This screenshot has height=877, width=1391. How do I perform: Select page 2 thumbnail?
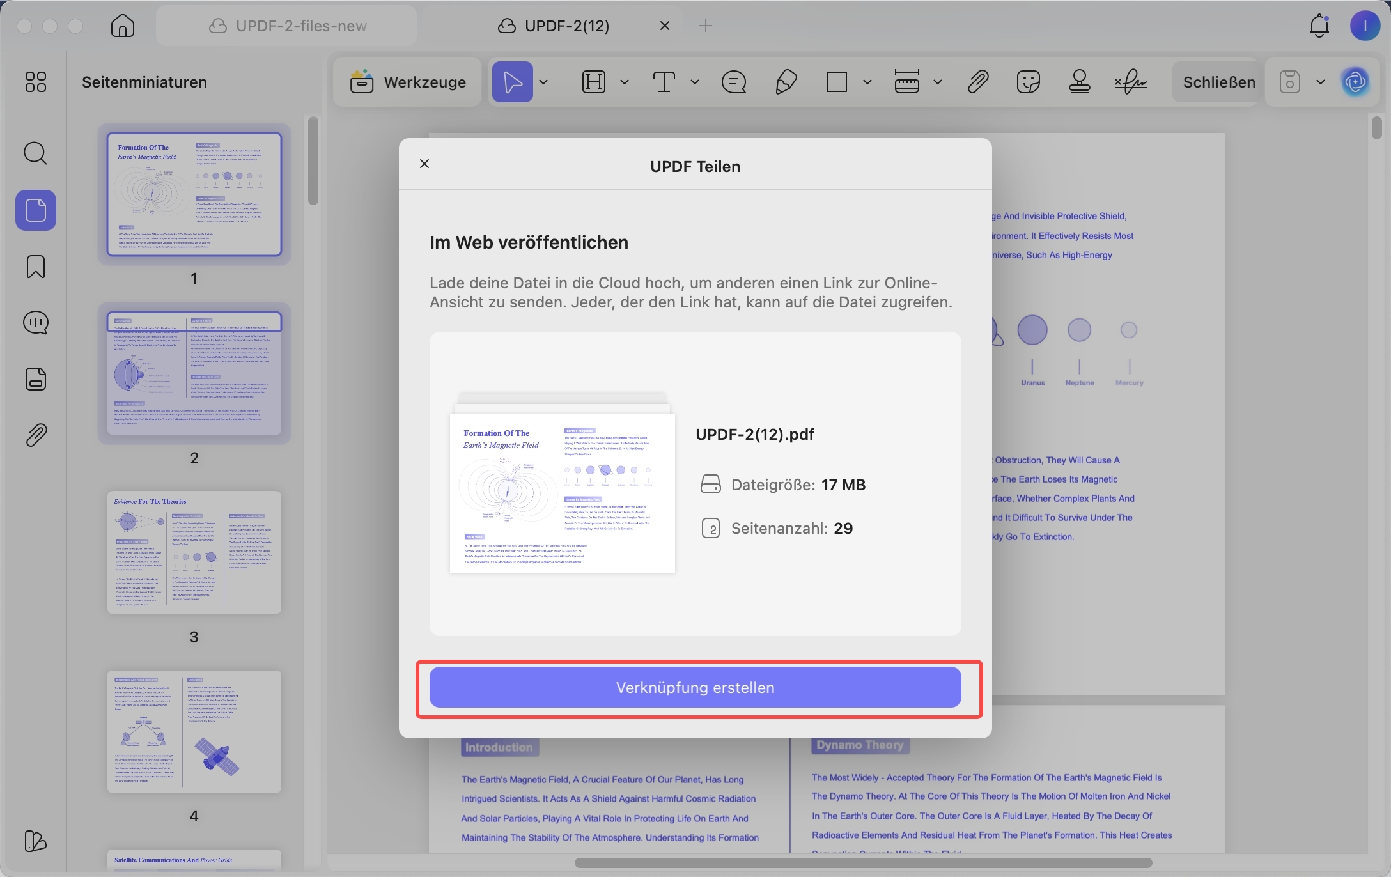194,373
